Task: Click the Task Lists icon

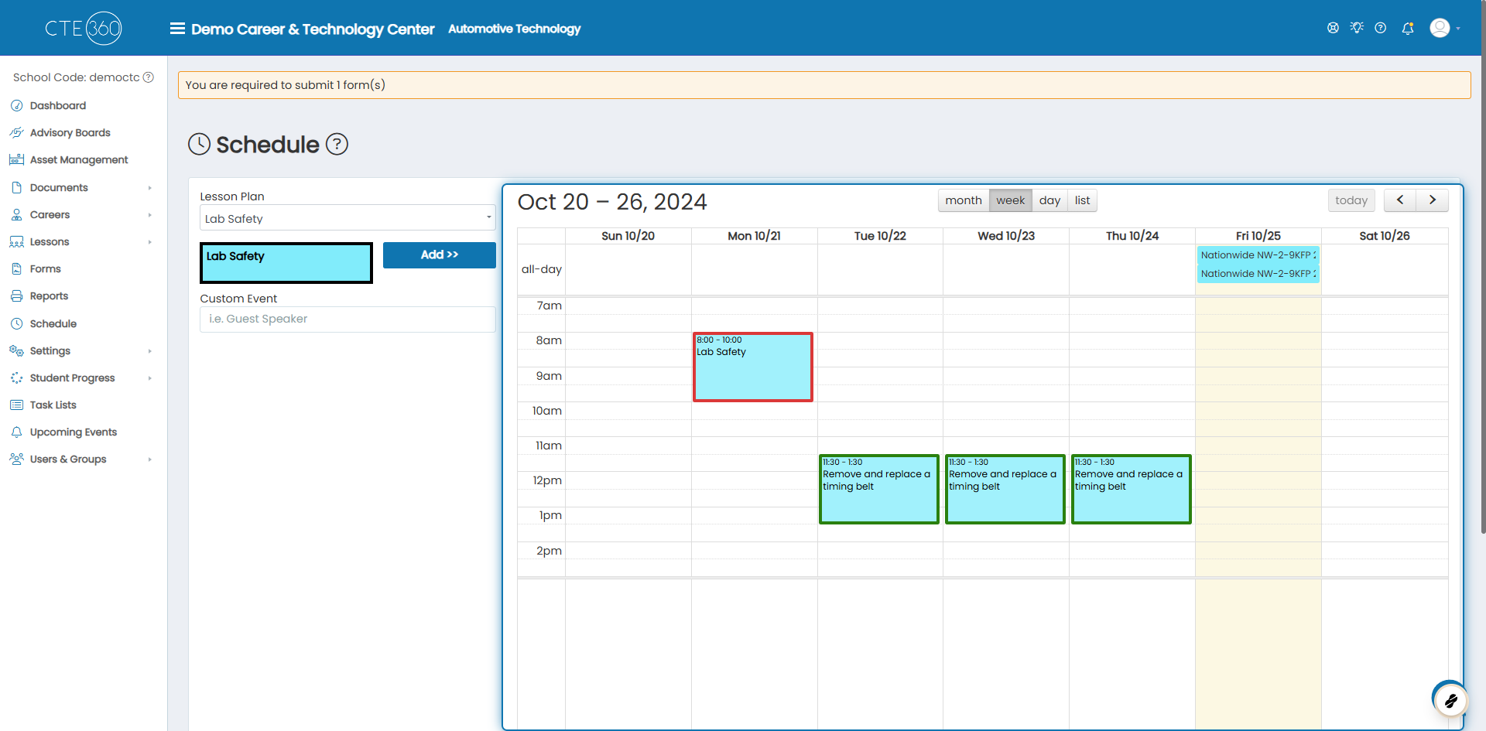Action: point(16,405)
